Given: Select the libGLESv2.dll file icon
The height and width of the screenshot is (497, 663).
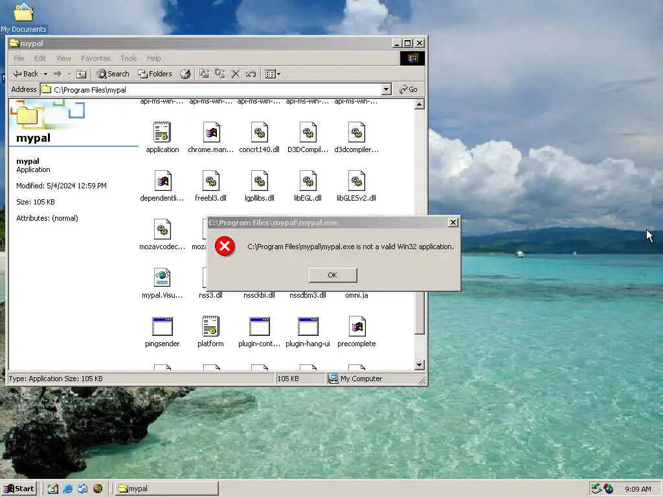Looking at the screenshot, I should tap(357, 181).
